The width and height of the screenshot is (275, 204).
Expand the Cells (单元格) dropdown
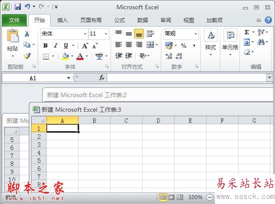(230, 54)
